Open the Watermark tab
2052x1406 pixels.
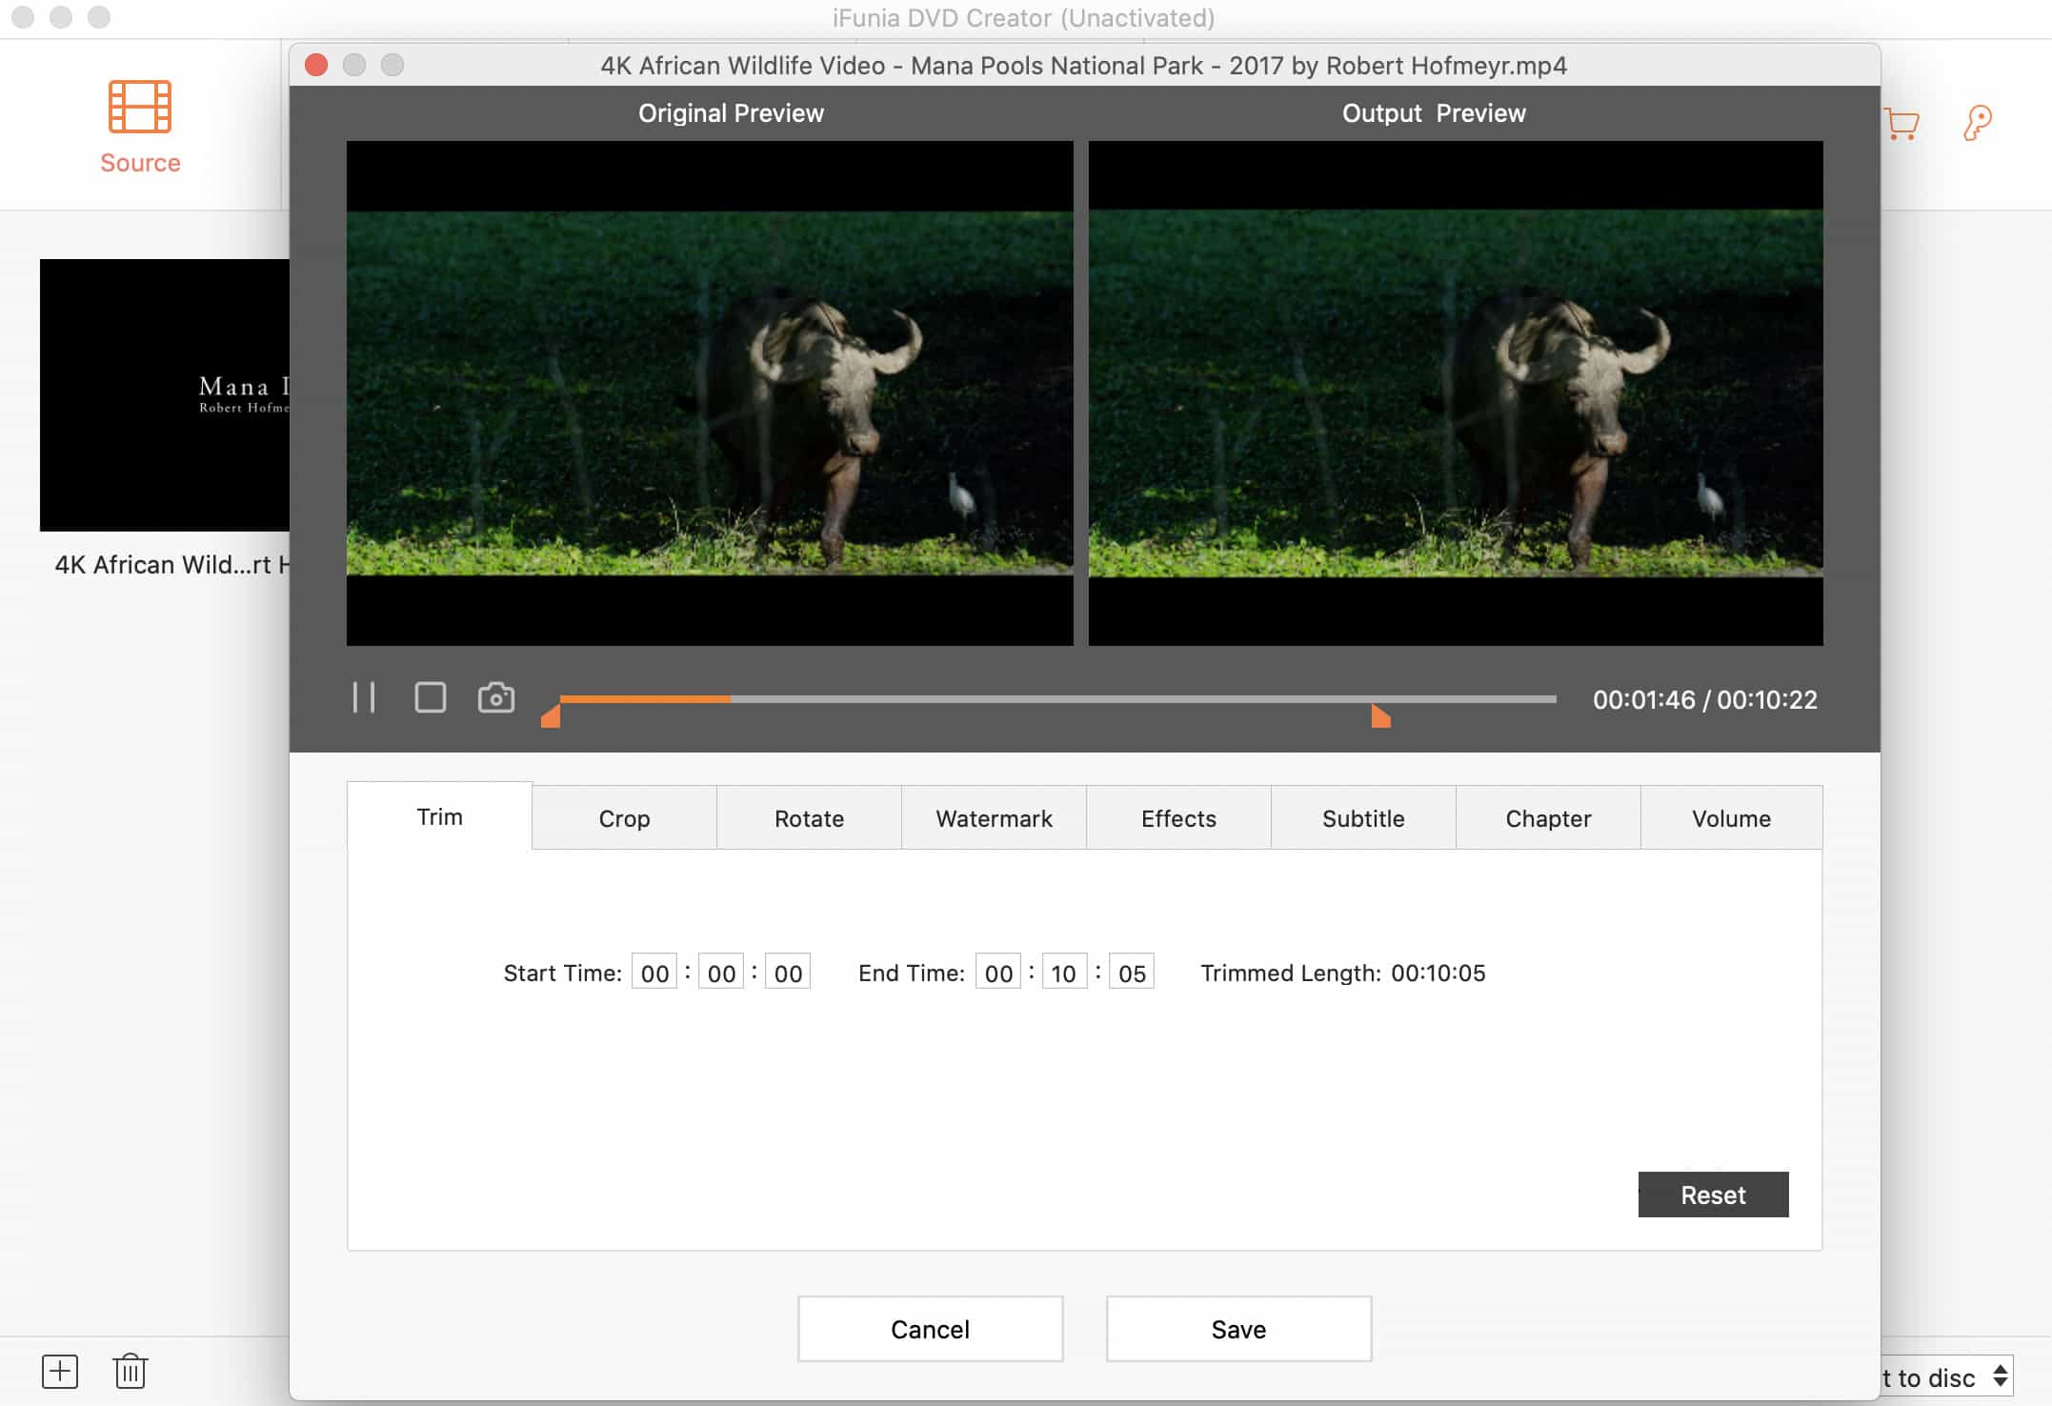click(x=994, y=818)
